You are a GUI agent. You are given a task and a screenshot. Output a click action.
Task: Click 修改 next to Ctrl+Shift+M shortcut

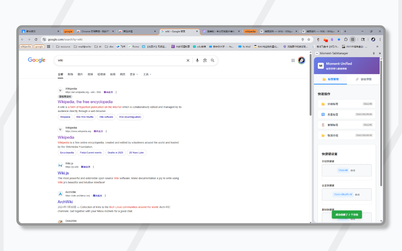point(357,195)
